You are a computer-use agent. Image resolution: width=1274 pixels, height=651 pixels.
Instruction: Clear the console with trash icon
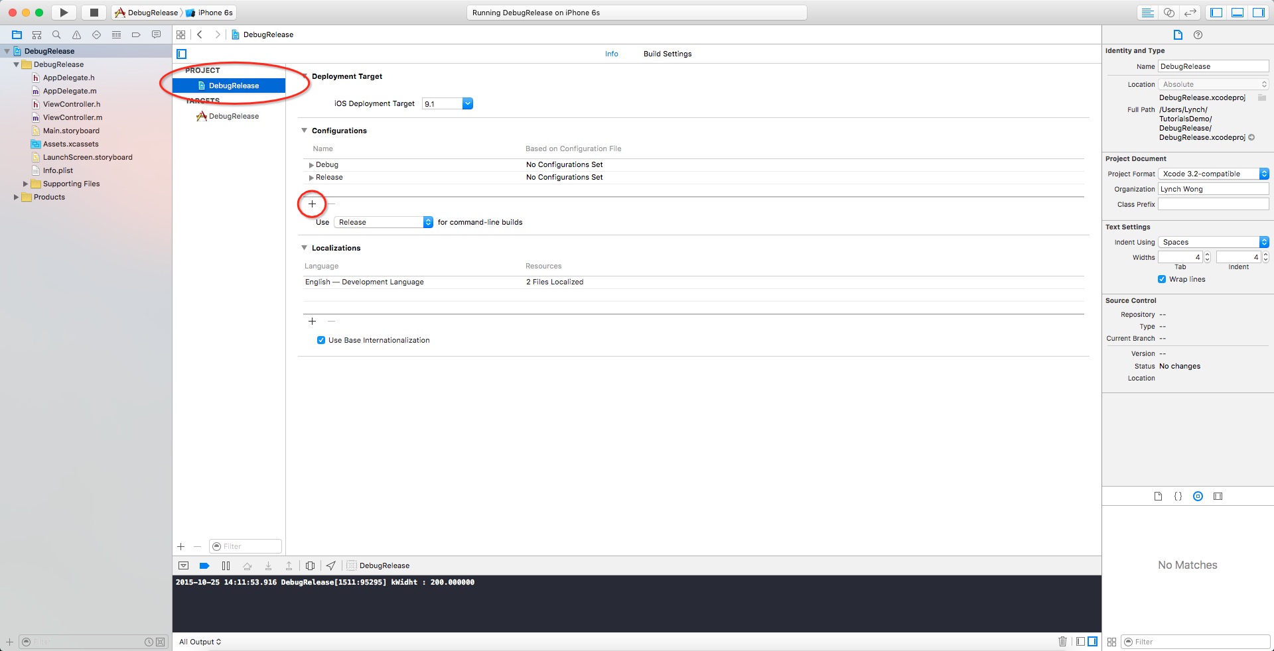coord(1062,641)
